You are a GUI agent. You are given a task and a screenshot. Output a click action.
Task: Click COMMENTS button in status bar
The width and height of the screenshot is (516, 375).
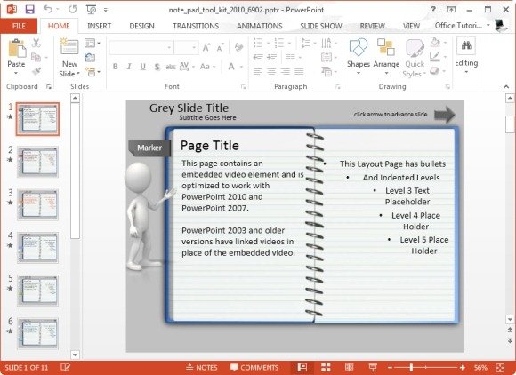(x=254, y=367)
